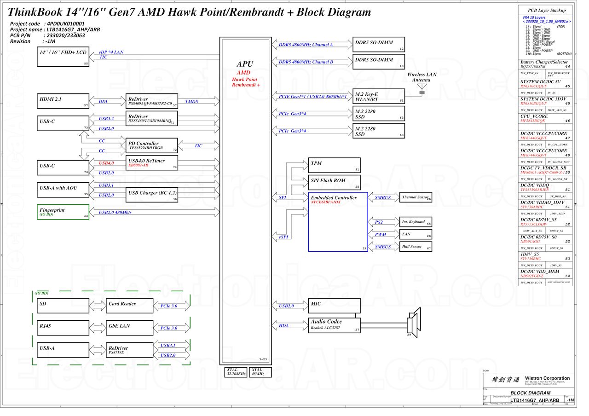Click the DC/DC VDDQ TPS51396ARJER entry
Screen dimensions: 589x416
(546, 187)
